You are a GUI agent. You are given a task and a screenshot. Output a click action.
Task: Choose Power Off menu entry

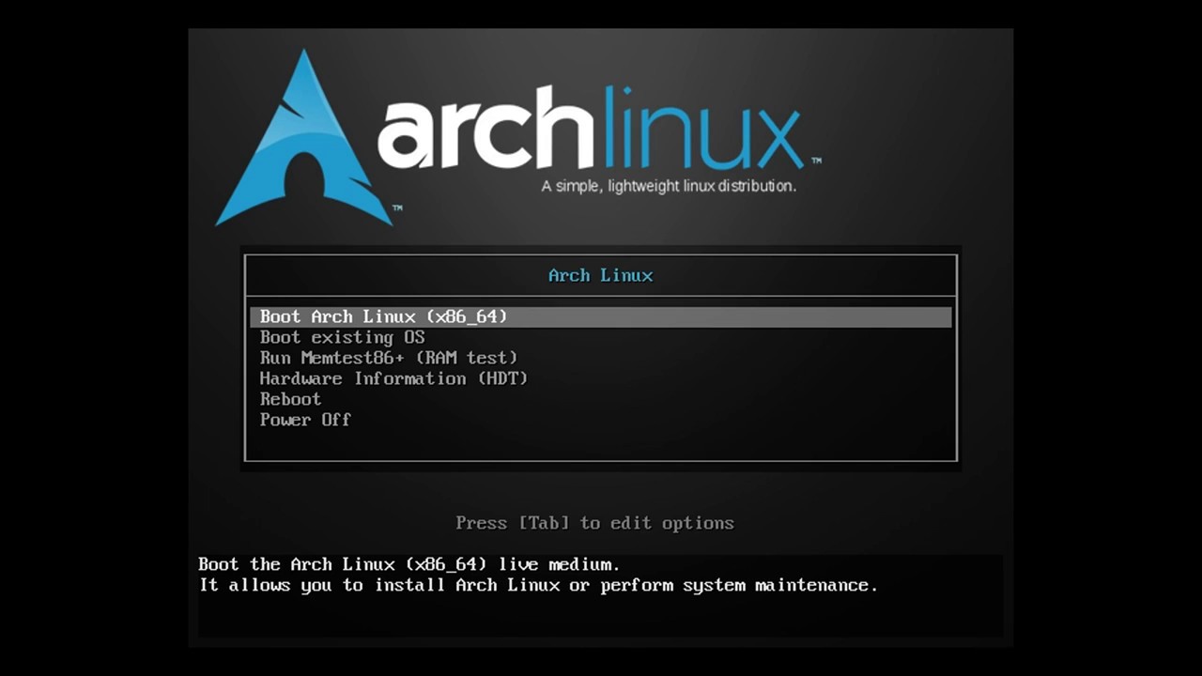(305, 420)
